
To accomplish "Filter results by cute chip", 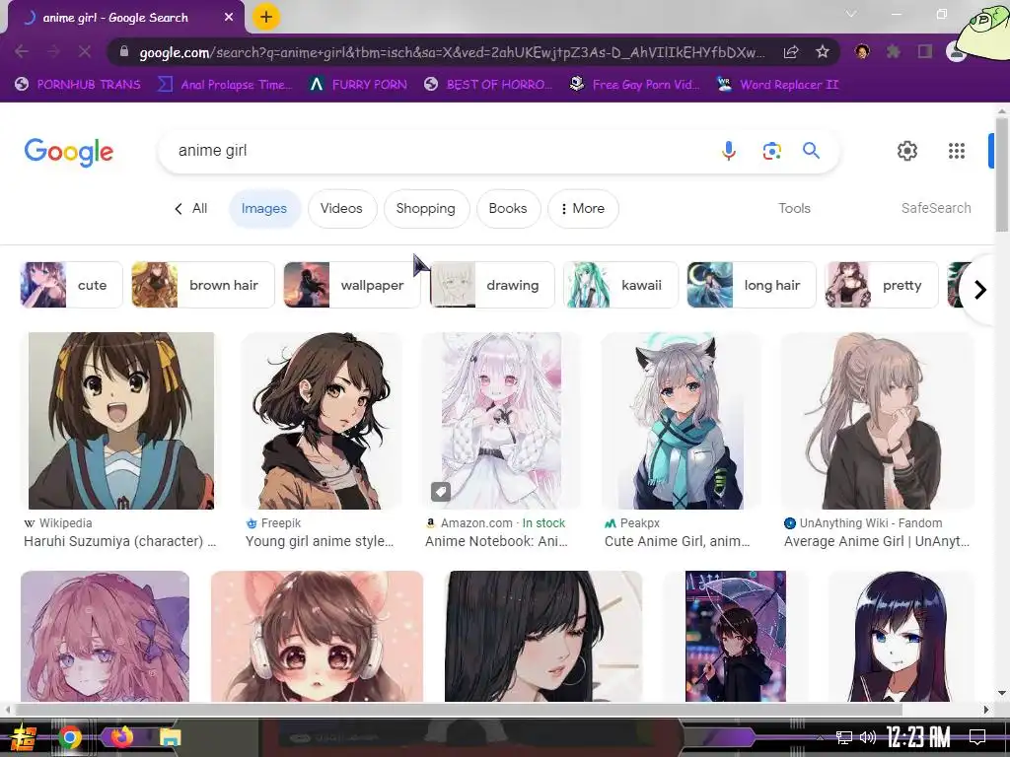I will pos(71,285).
